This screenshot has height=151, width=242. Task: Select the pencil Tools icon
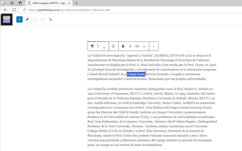(x=27, y=20)
